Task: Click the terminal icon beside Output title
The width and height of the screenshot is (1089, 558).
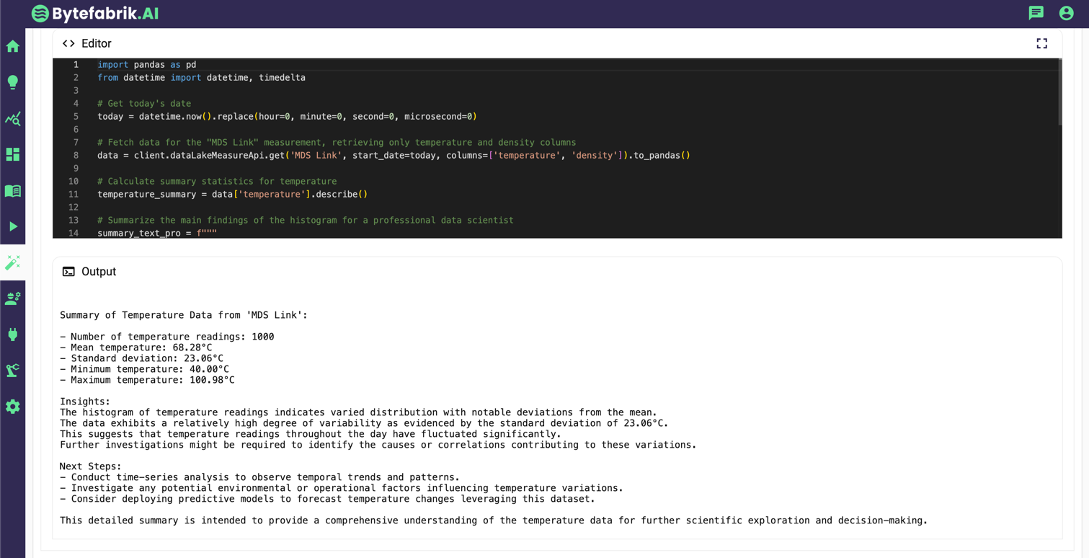Action: click(x=68, y=271)
